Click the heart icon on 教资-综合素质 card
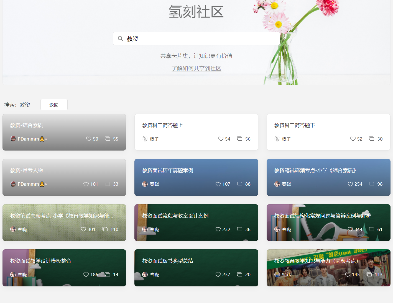Viewport: 393px width, 303px height. click(89, 139)
